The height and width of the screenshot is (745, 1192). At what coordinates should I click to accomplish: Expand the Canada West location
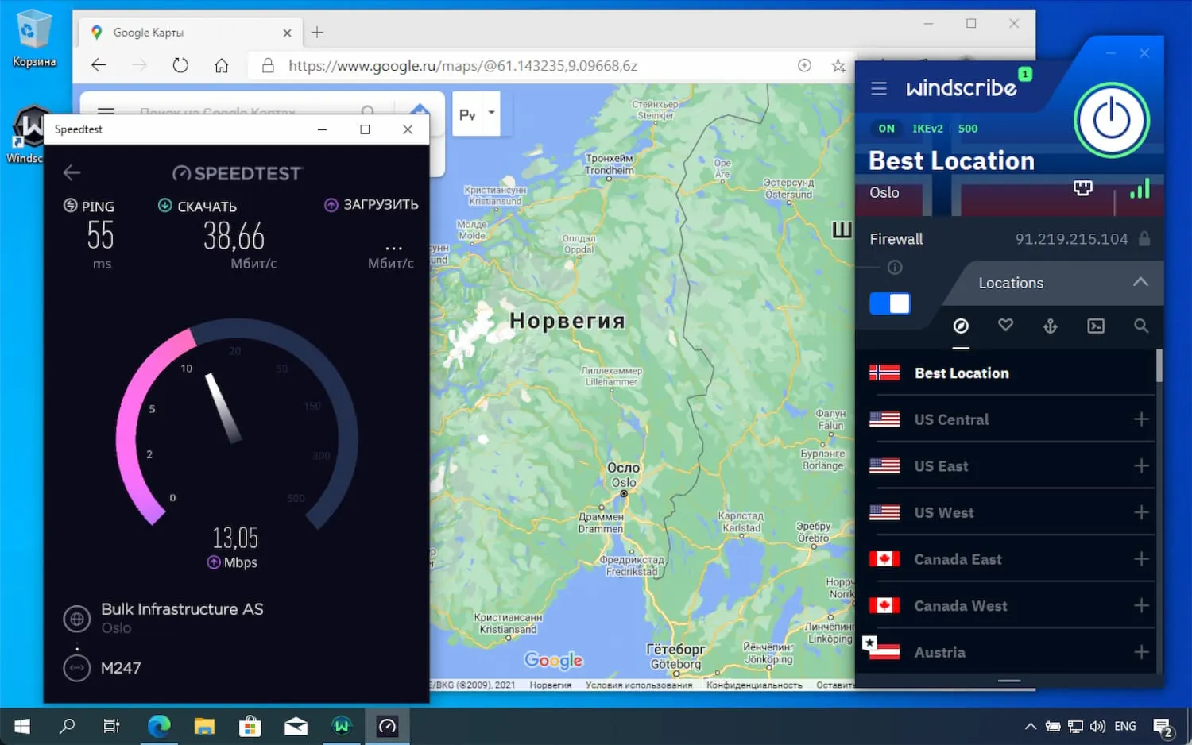(x=1141, y=606)
